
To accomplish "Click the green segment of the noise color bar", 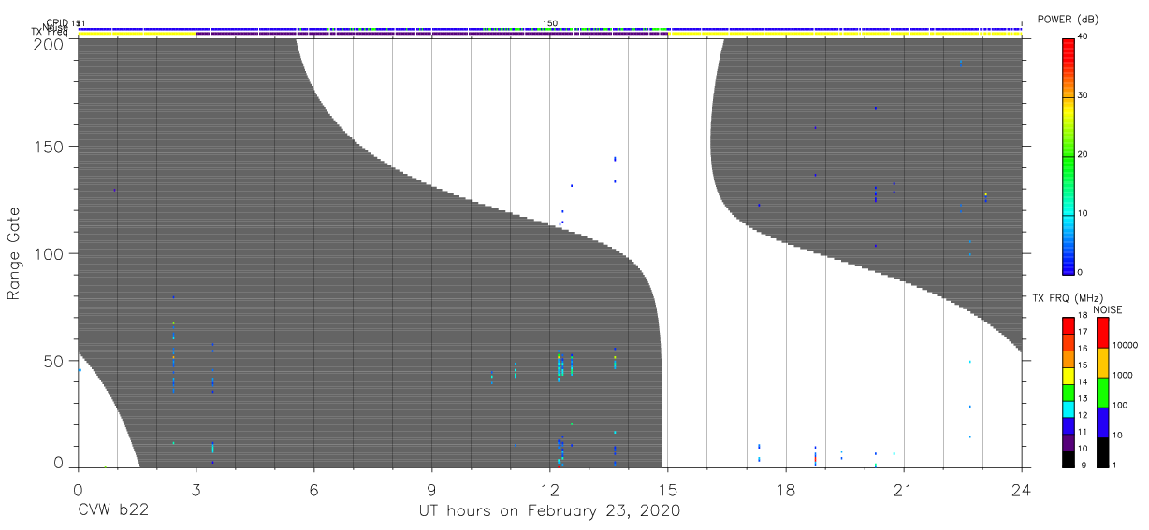I will pyautogui.click(x=1103, y=393).
